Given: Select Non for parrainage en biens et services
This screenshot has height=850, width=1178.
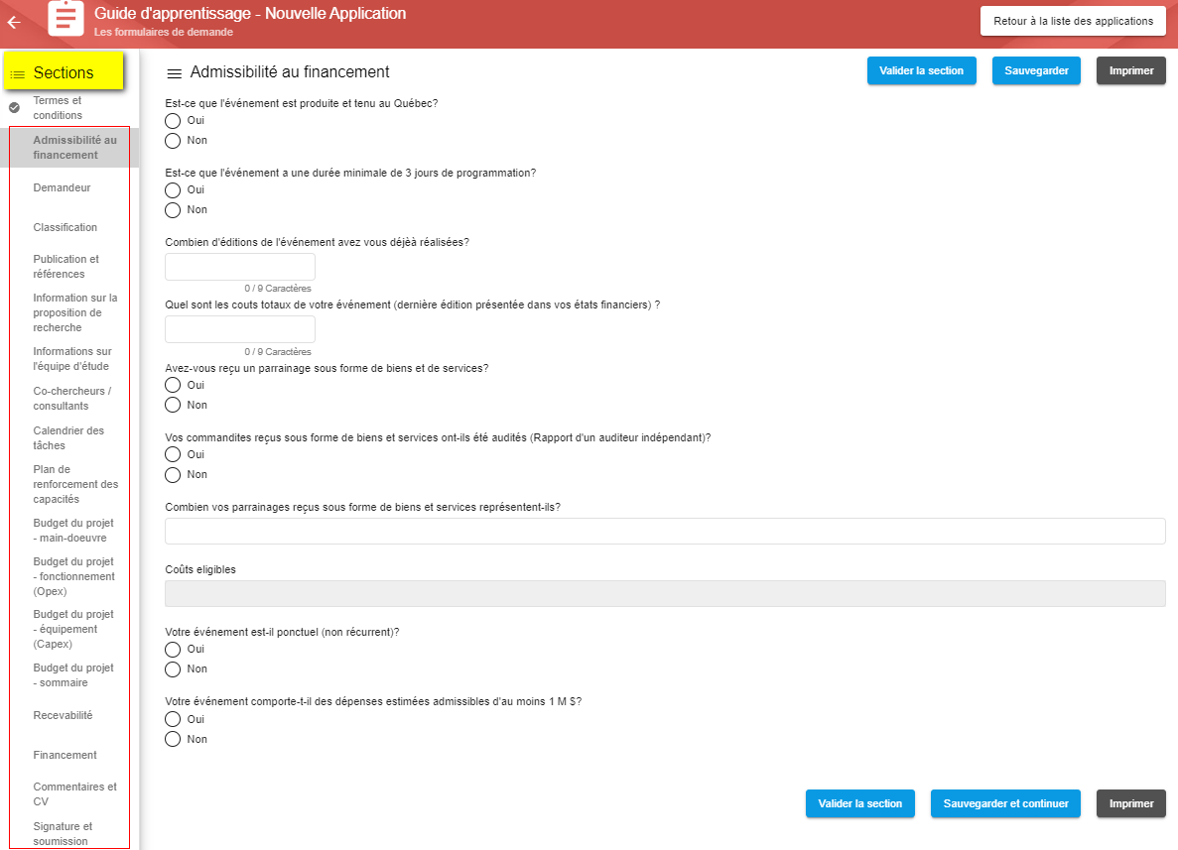Looking at the screenshot, I should tap(173, 406).
